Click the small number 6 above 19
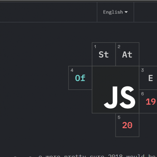 coord(143,94)
